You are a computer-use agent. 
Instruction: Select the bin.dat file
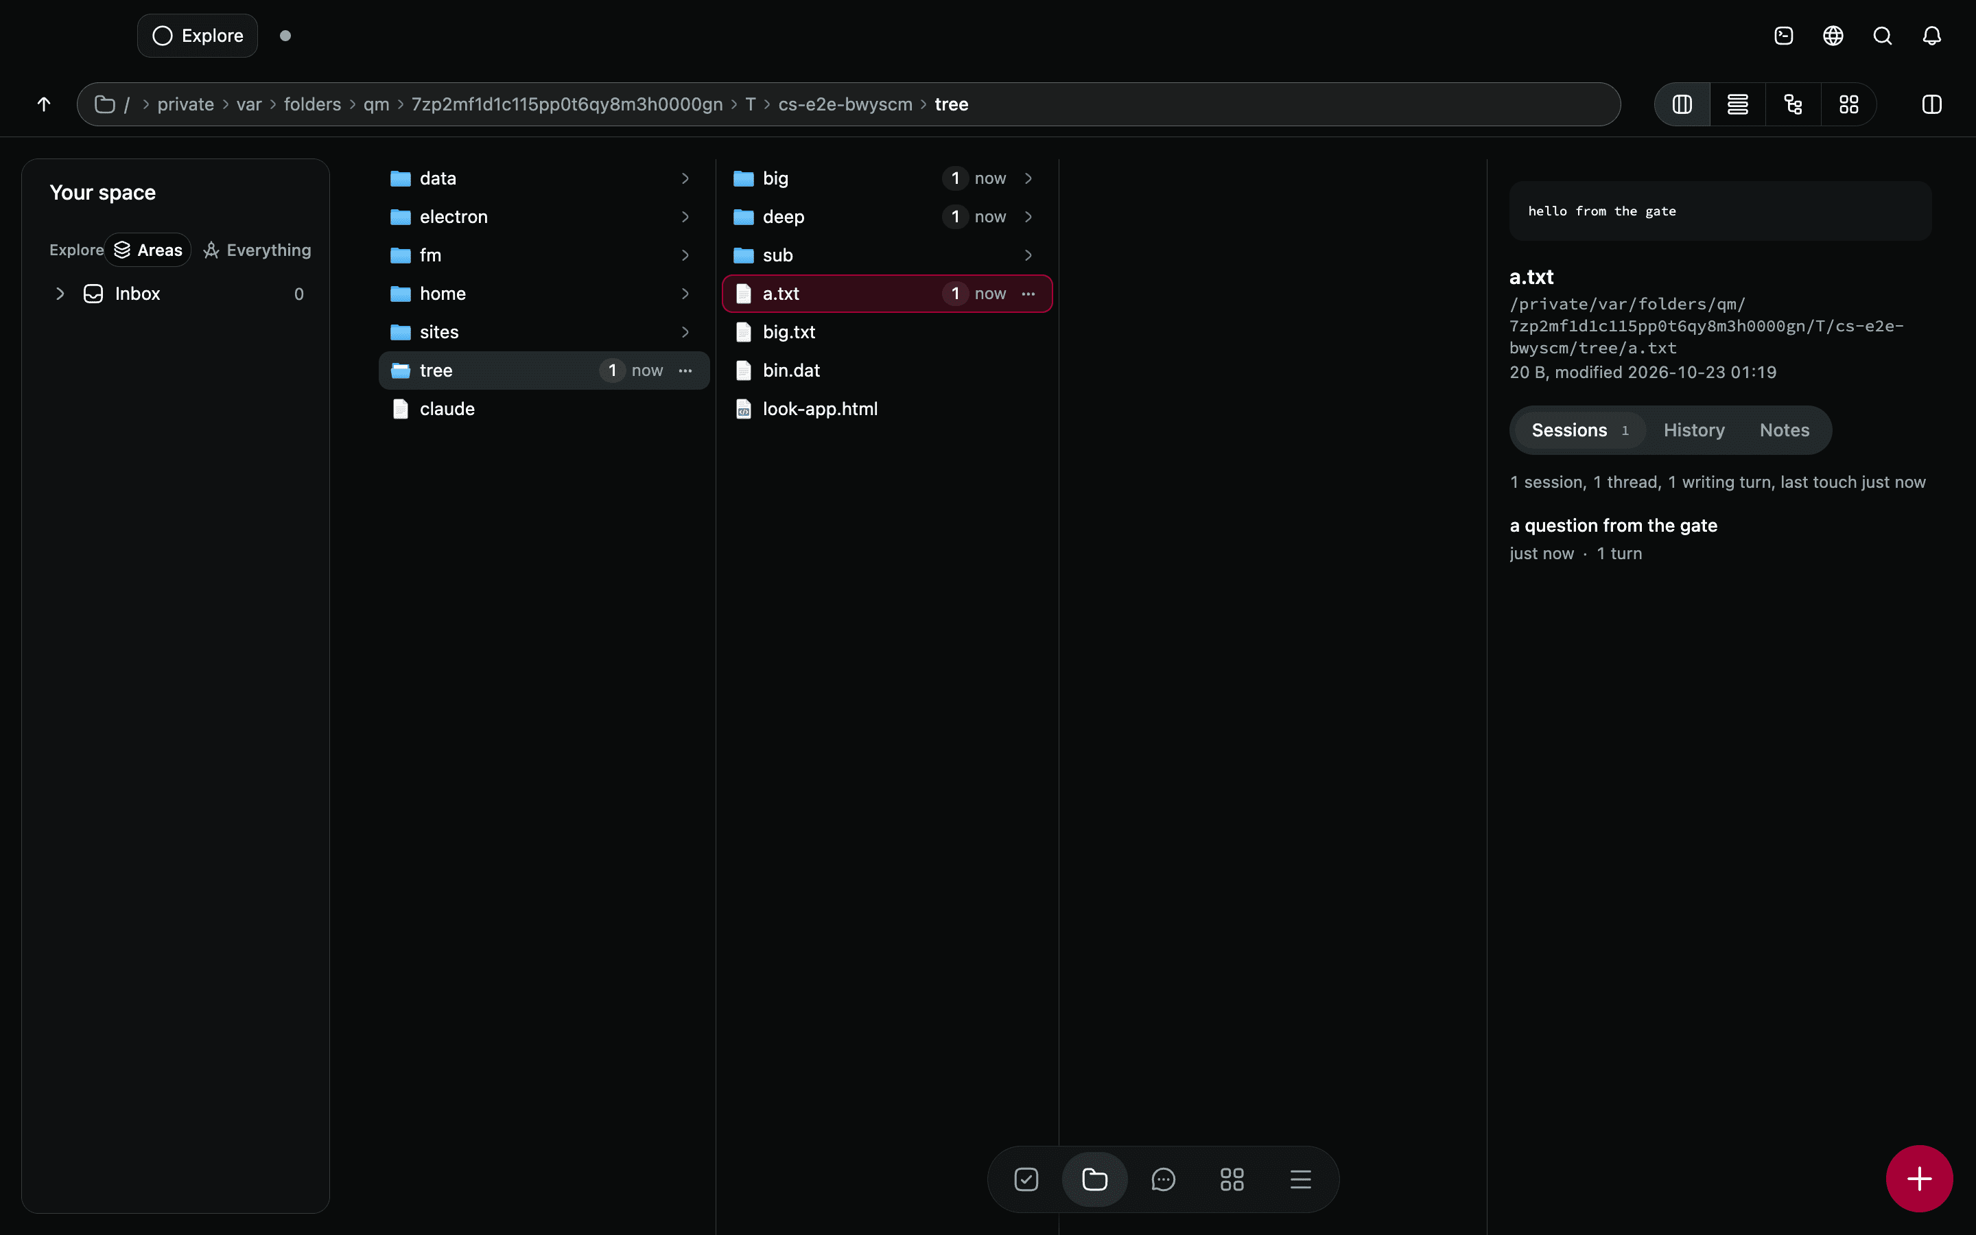click(886, 370)
